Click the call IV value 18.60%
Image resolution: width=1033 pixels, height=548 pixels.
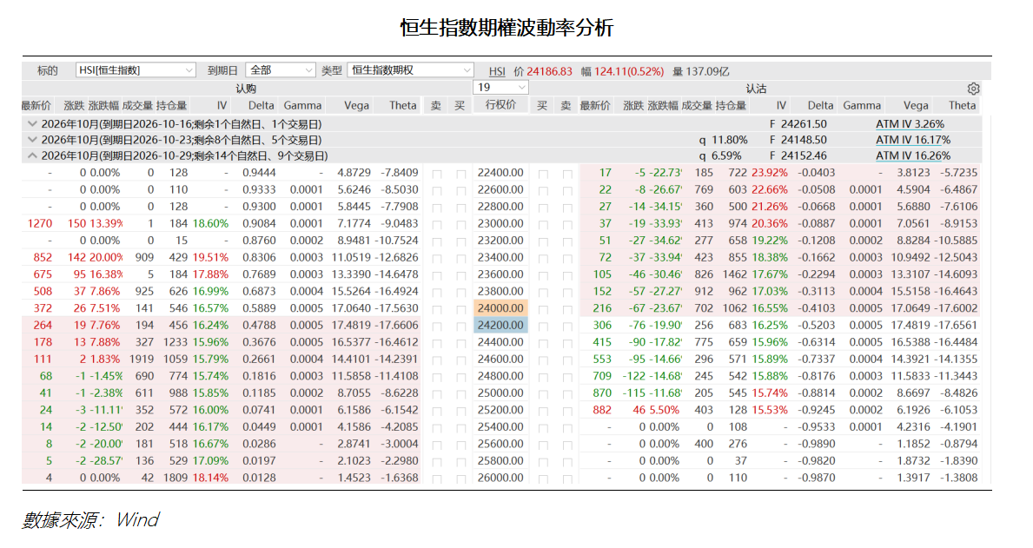click(x=211, y=223)
